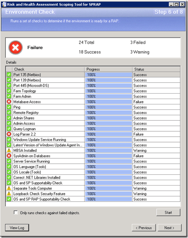Image resolution: width=188 pixels, height=238 pixels.
Task: Sort by the Status column header
Action: [x=156, y=69]
